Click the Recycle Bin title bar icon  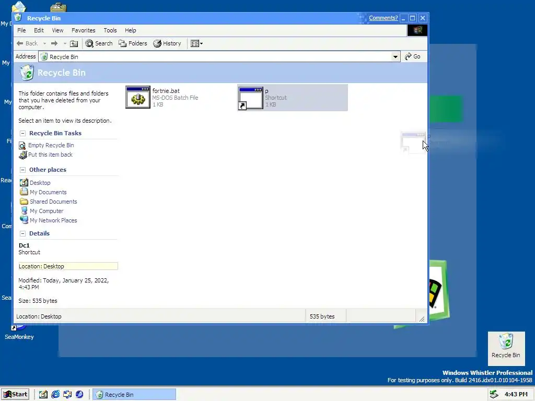click(18, 18)
